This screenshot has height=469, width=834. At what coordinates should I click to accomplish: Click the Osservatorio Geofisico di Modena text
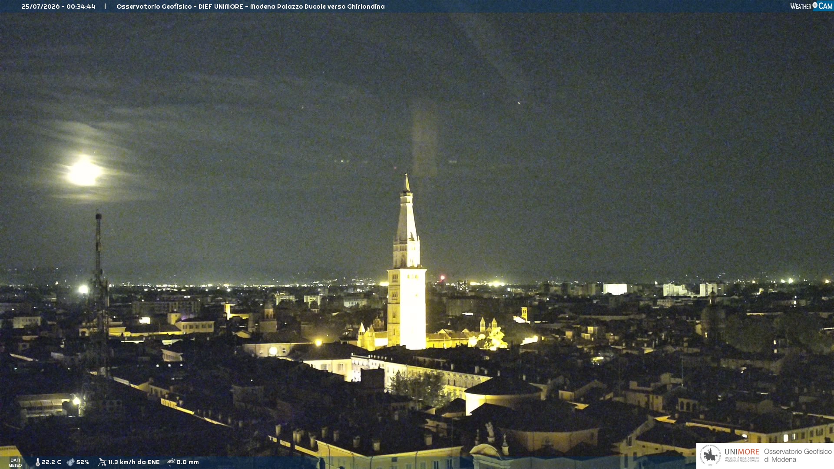[798, 456]
